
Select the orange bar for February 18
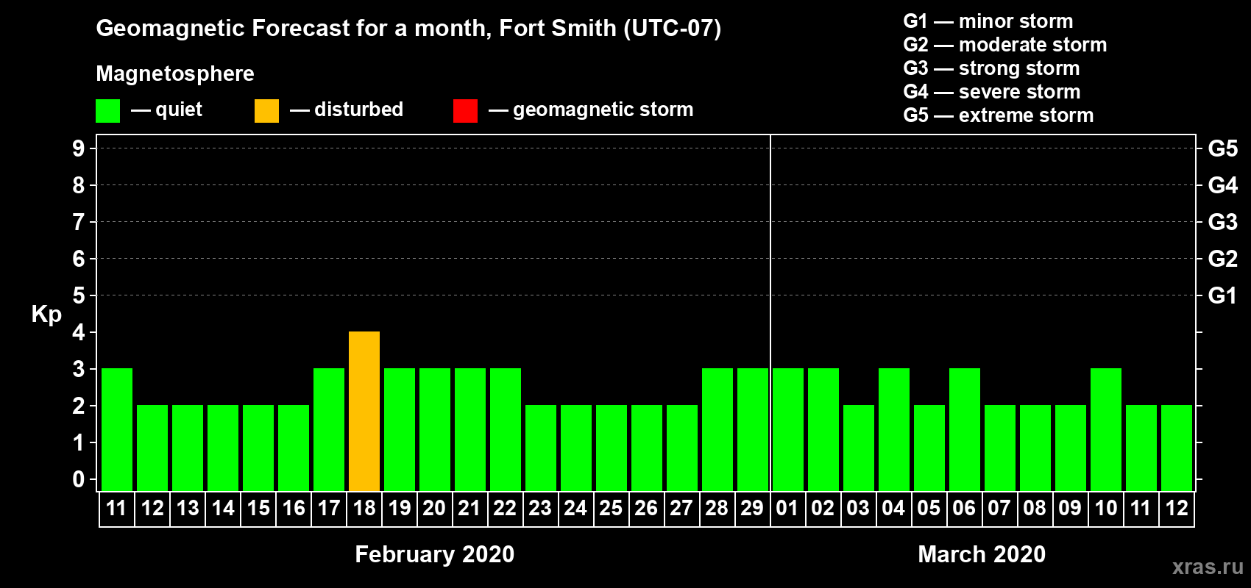click(364, 411)
